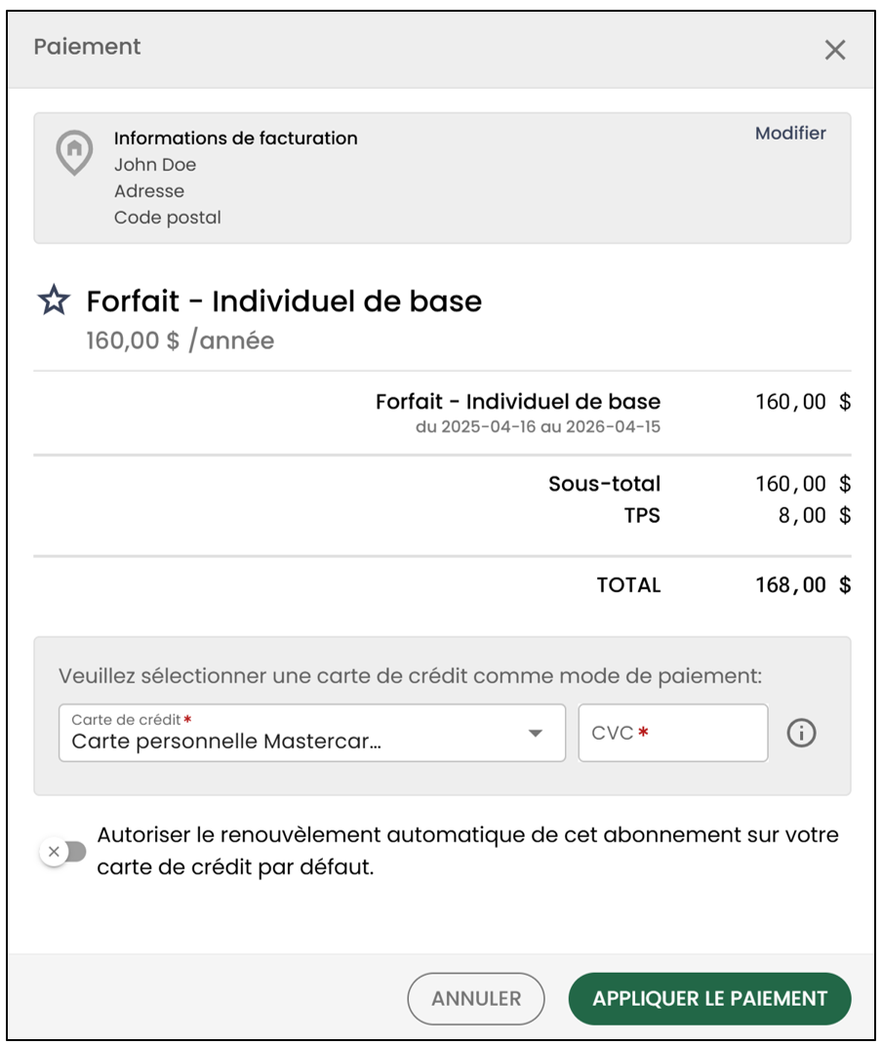Open the CVC info circle icon
Screen dimensions: 882x1045
(801, 733)
